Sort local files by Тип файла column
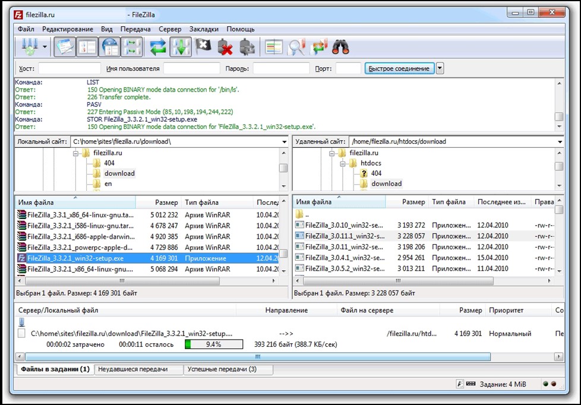581x405 pixels. (x=216, y=202)
